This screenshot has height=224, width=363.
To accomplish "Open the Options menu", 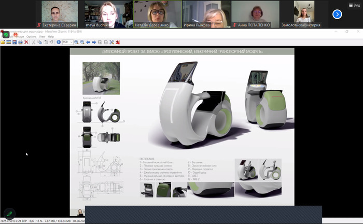I will coord(31,37).
